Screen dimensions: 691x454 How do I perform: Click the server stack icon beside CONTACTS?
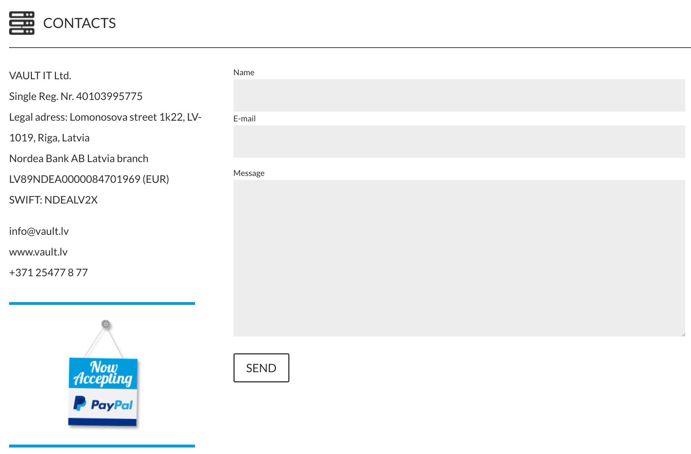(x=22, y=23)
